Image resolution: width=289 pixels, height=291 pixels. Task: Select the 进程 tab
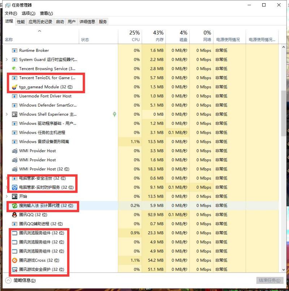[9, 21]
